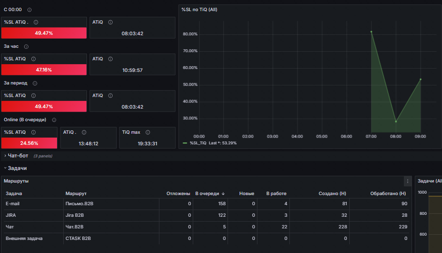442x253 pixels.
Task: Click the Чат-бот row title
Action: click(x=18, y=155)
